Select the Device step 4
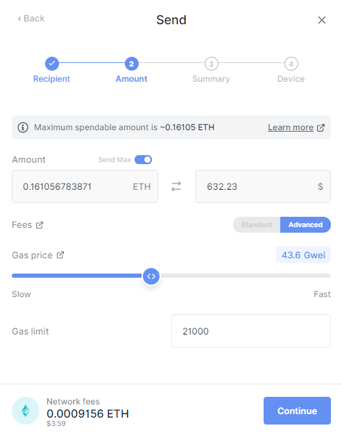The image size is (342, 437). (291, 64)
